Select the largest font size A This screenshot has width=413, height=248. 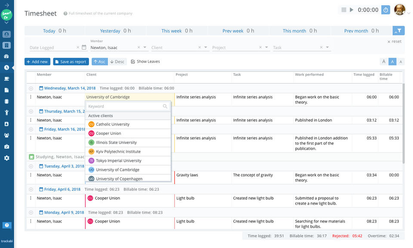coord(384,62)
